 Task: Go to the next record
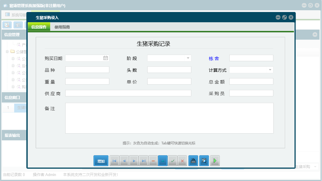click(134, 161)
